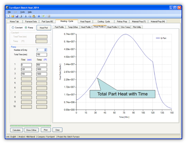
Task: Click the Time [Min] axis label
Action: coord(124,117)
